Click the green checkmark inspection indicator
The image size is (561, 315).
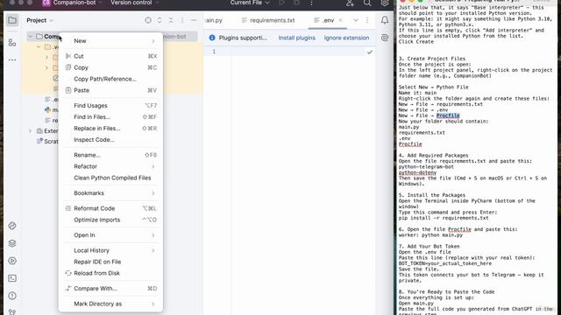click(370, 52)
